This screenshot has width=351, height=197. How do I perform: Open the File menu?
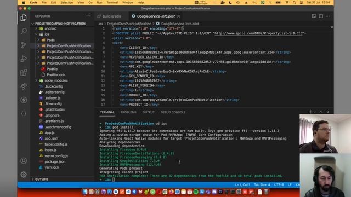[x=44, y=2]
